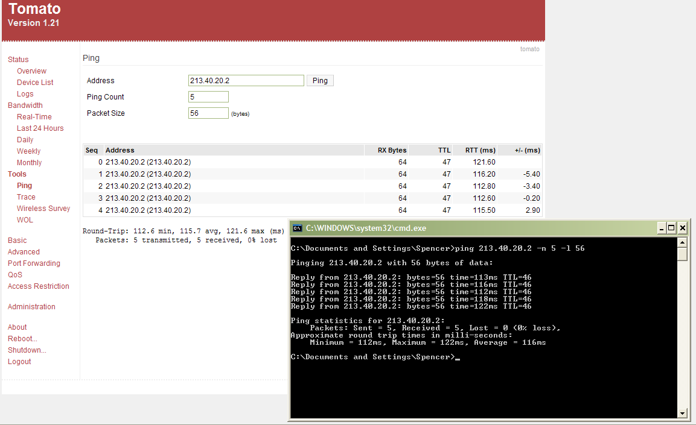Click the command prompt cursor line
The image size is (696, 425).
(x=375, y=357)
